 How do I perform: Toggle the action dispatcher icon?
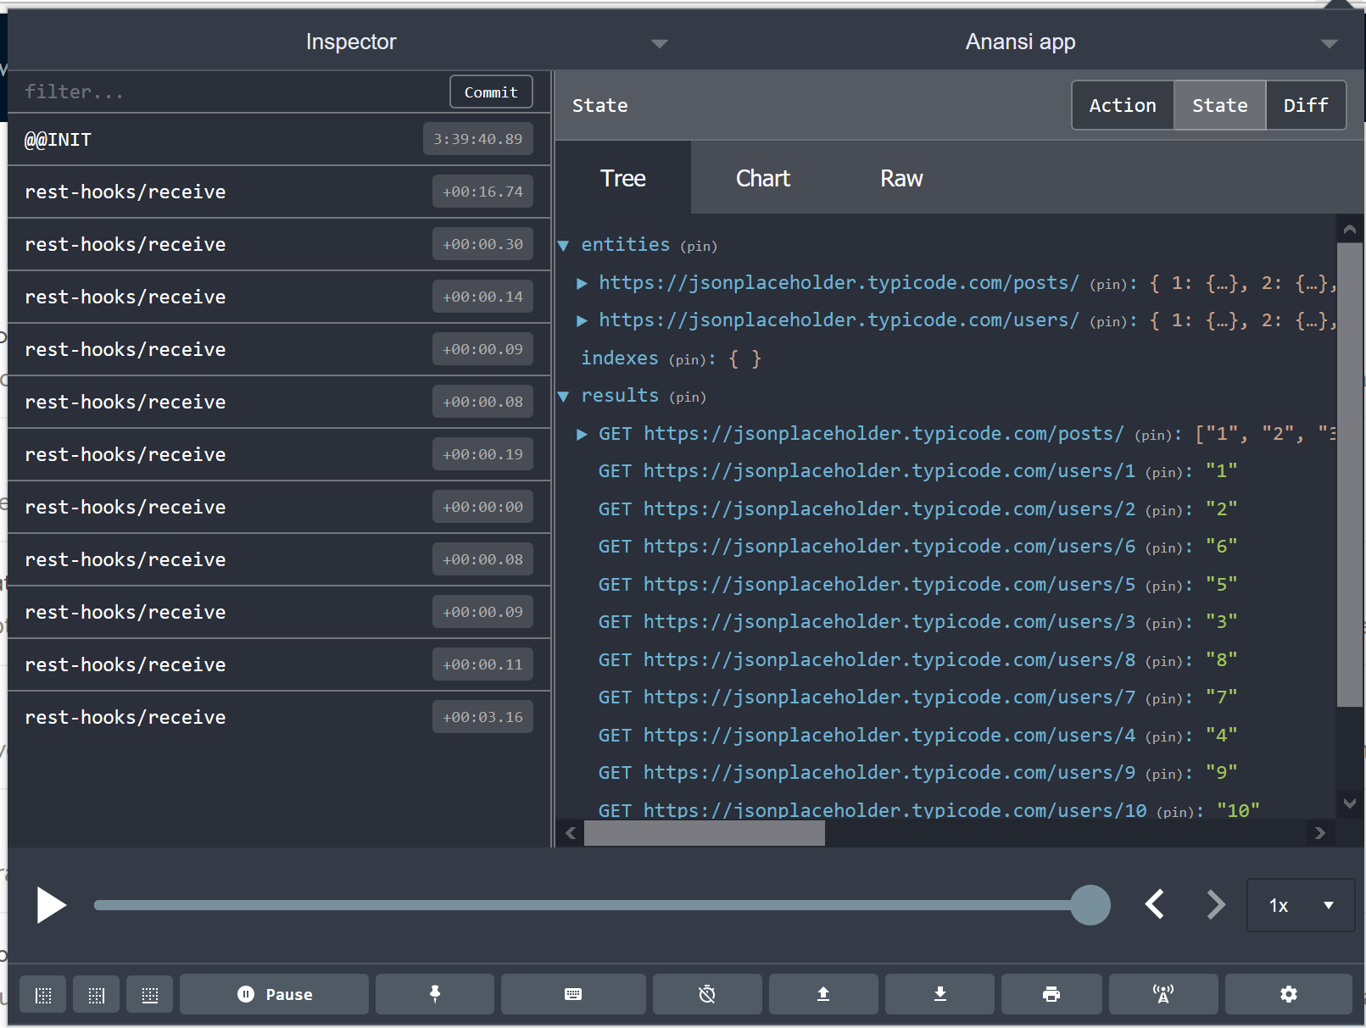[707, 994]
